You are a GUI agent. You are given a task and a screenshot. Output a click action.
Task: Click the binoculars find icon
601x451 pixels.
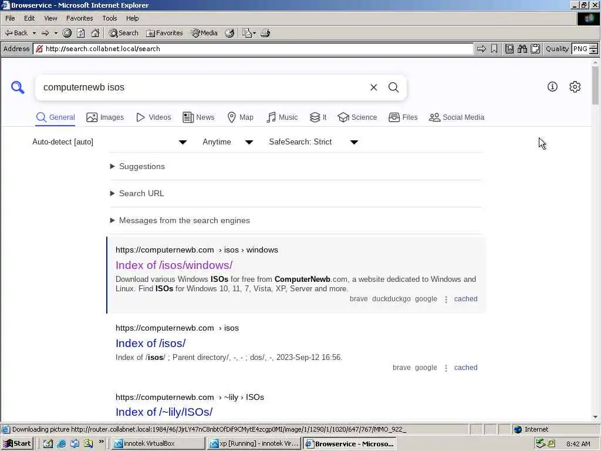[522, 49]
